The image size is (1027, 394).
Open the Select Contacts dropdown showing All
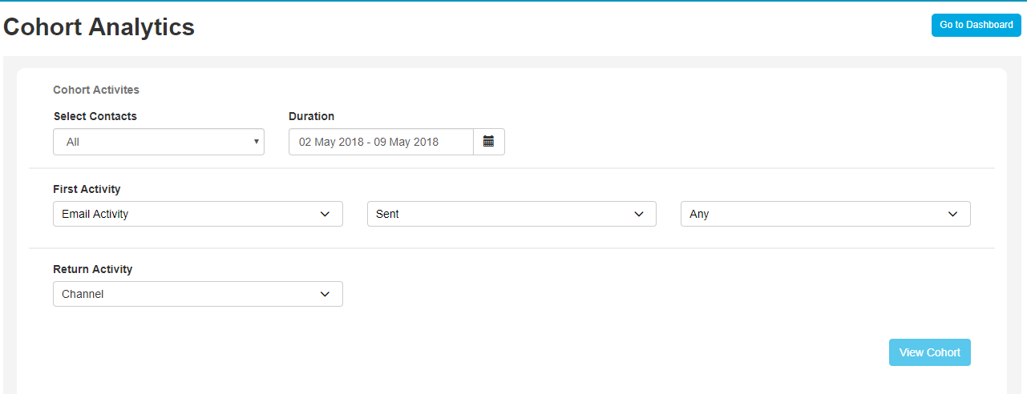click(x=159, y=142)
